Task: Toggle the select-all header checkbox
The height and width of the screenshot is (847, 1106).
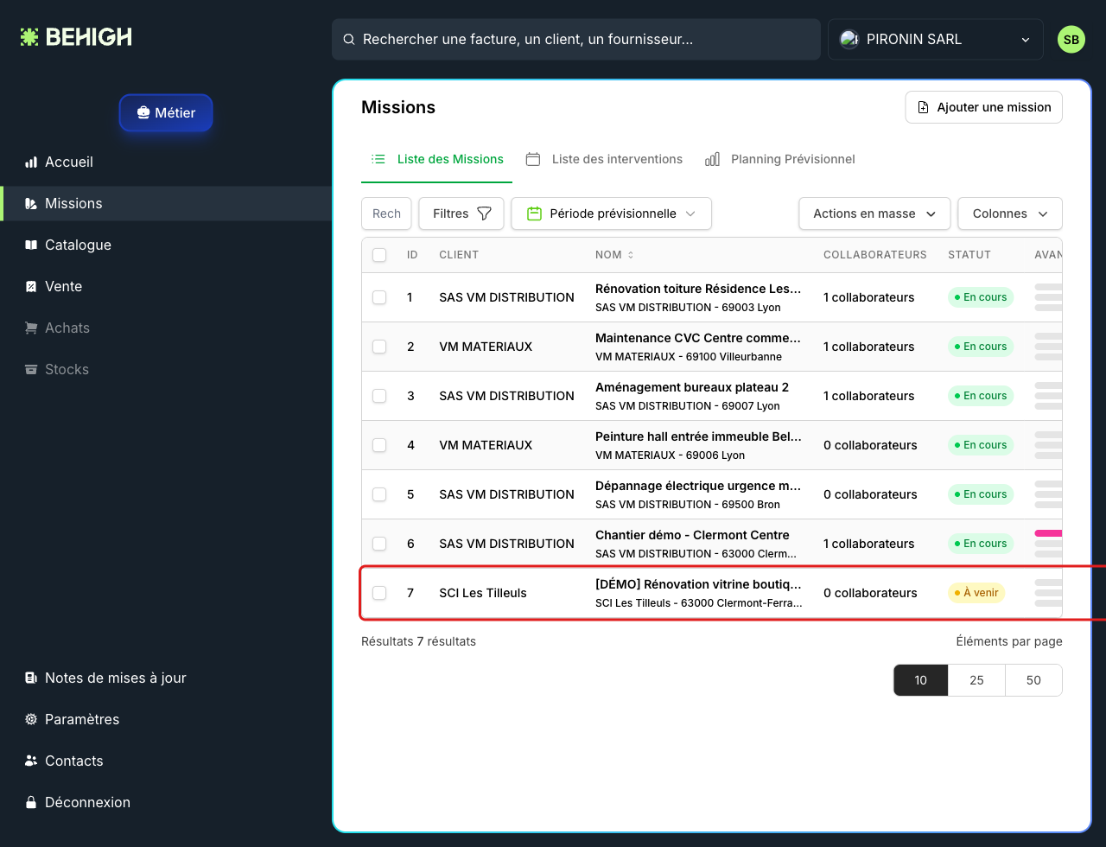Action: pos(379,255)
